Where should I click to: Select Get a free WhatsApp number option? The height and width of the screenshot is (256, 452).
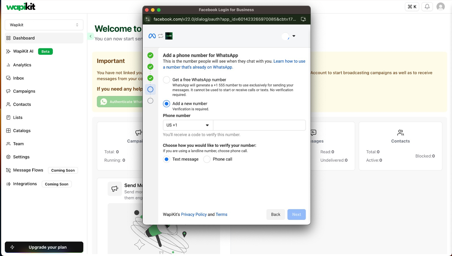167,80
